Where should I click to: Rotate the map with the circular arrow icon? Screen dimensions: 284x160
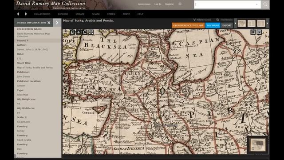click(85, 32)
